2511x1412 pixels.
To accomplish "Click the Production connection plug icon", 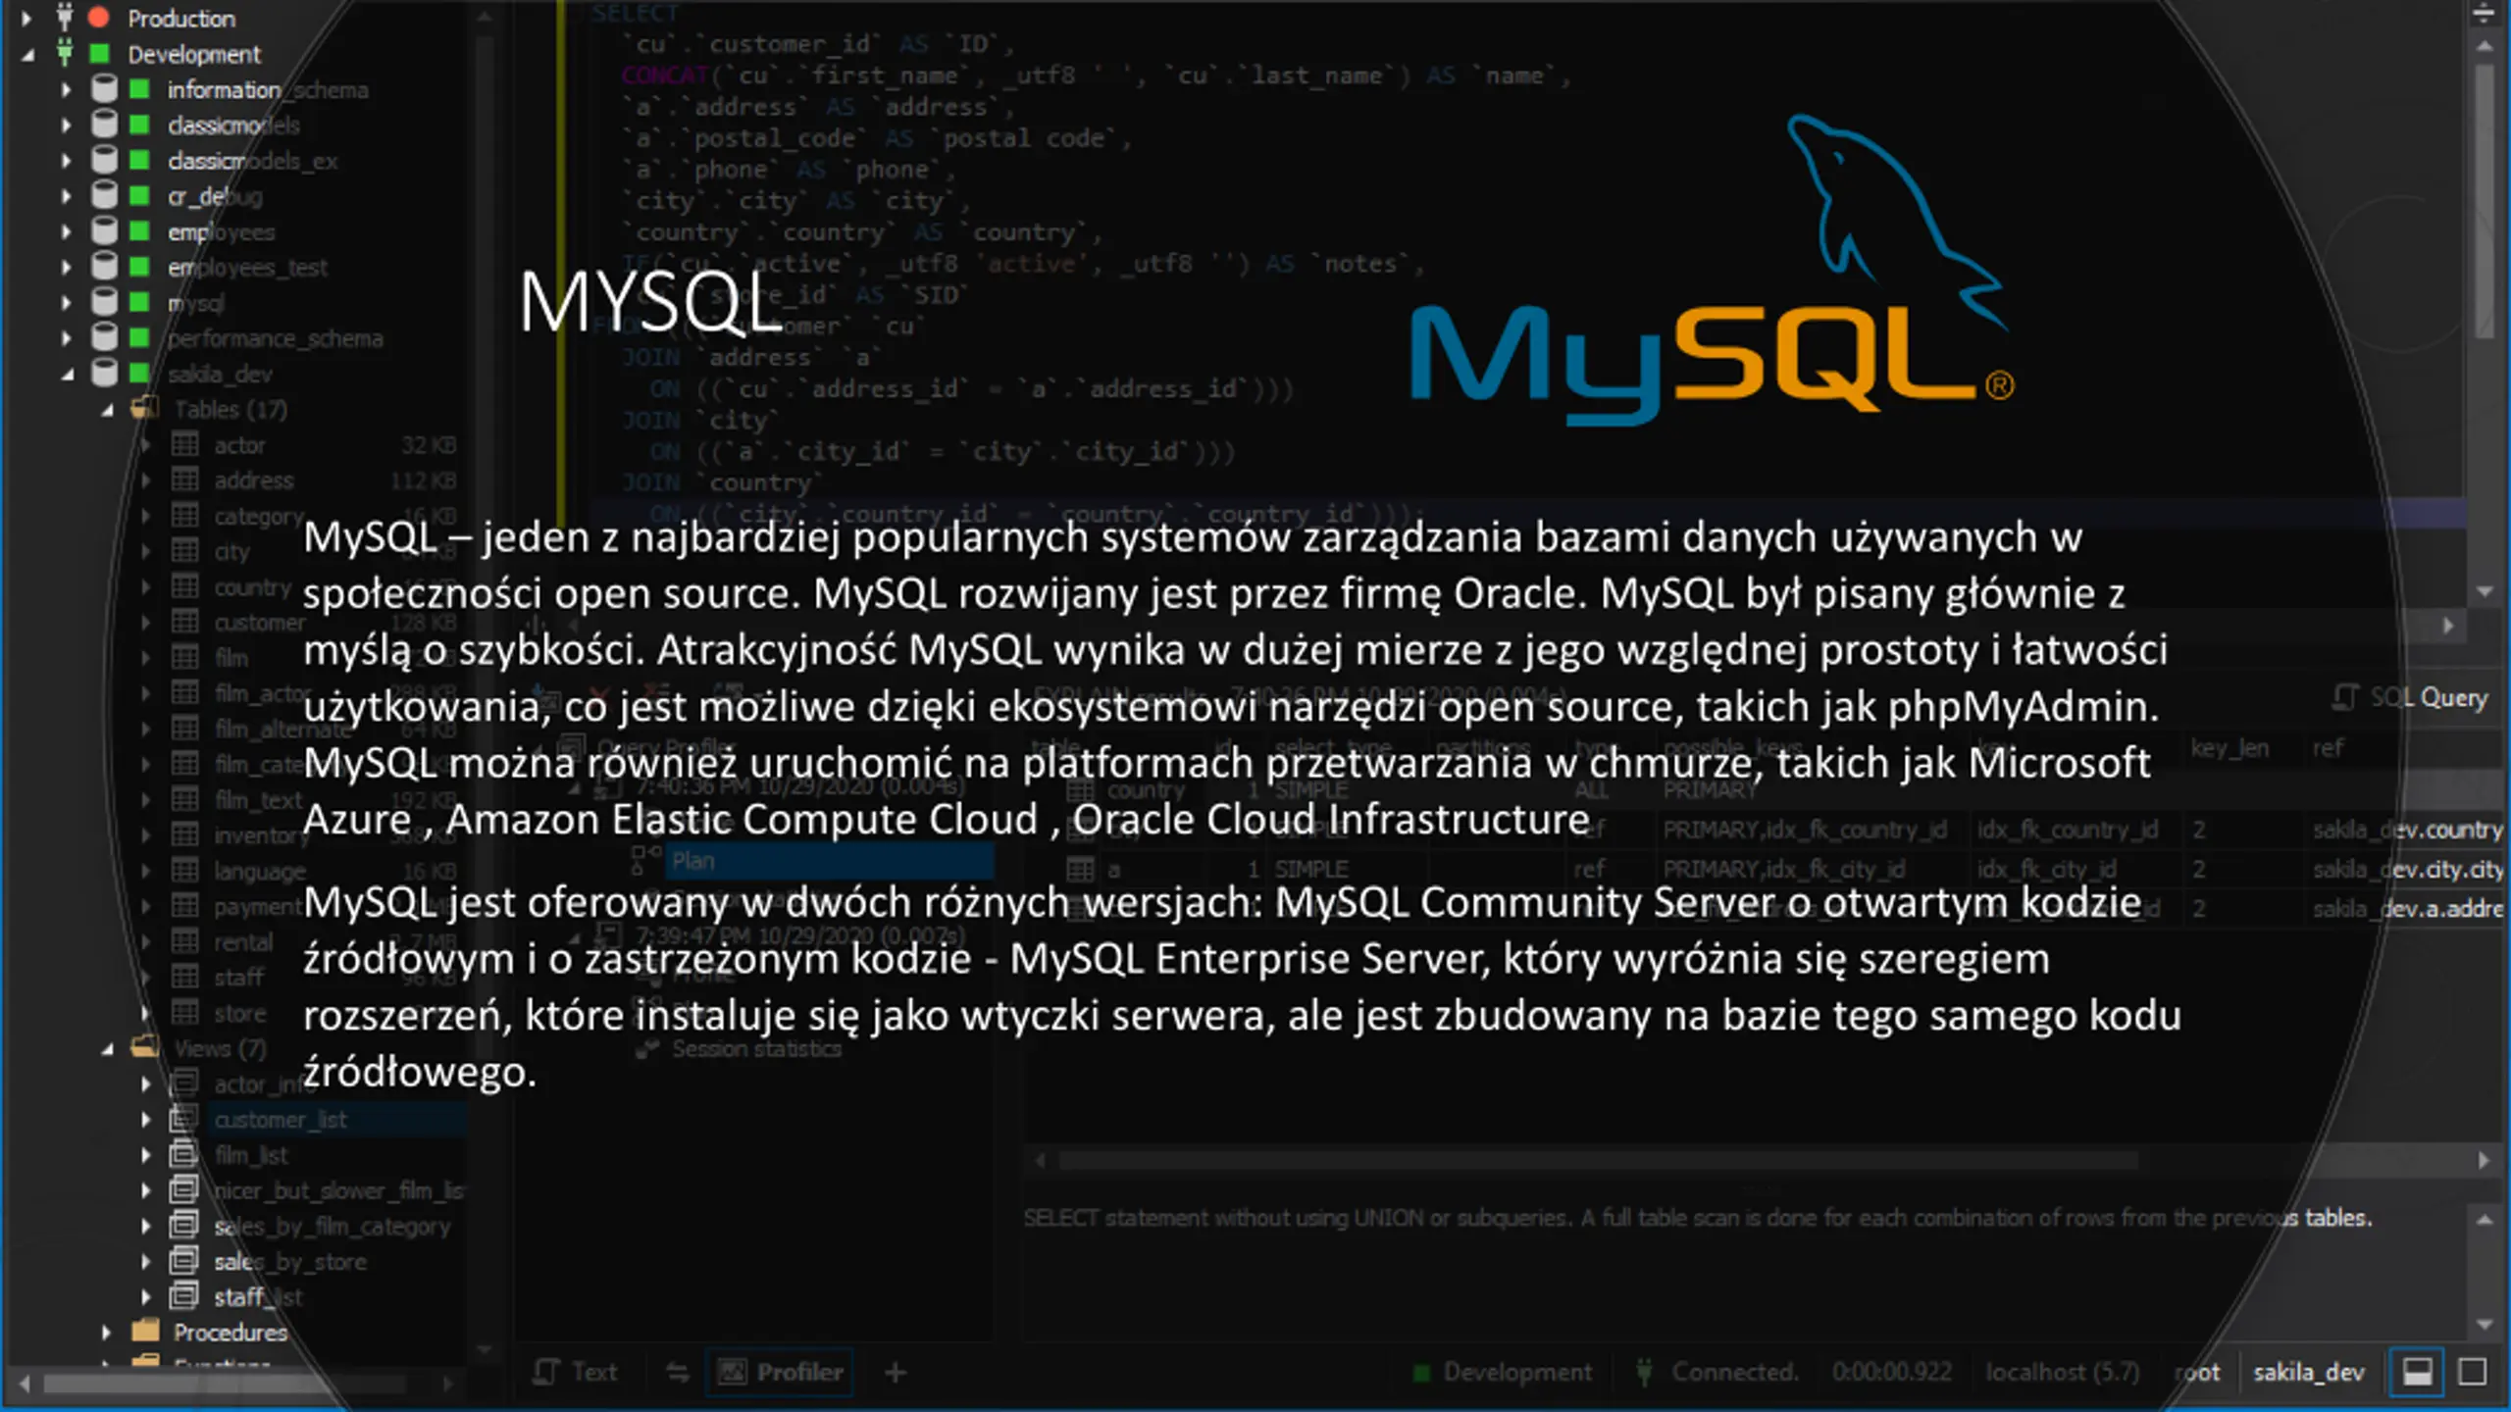I will [x=65, y=17].
